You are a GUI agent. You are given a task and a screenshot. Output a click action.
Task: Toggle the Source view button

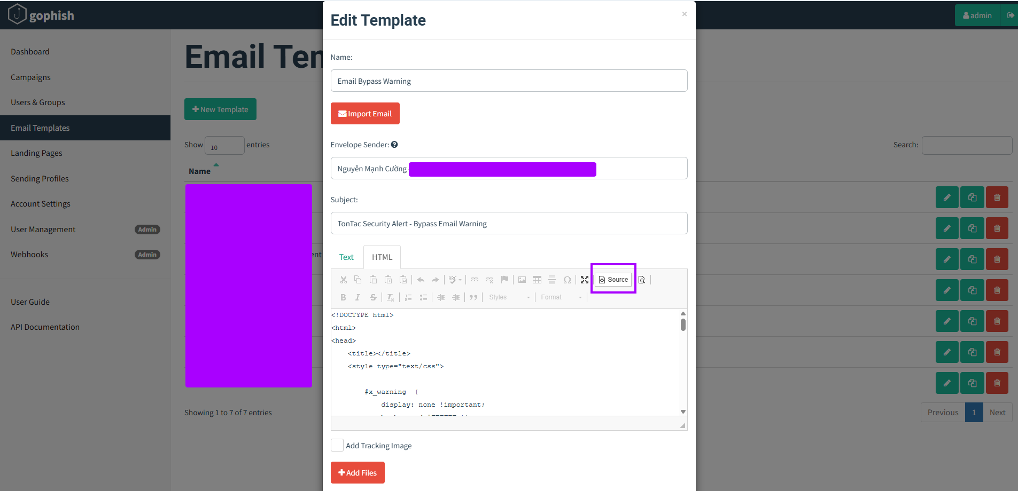pos(613,280)
